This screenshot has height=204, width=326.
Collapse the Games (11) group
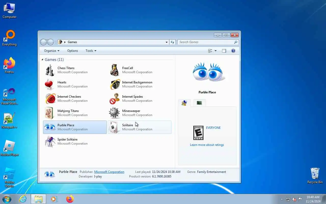43,60
